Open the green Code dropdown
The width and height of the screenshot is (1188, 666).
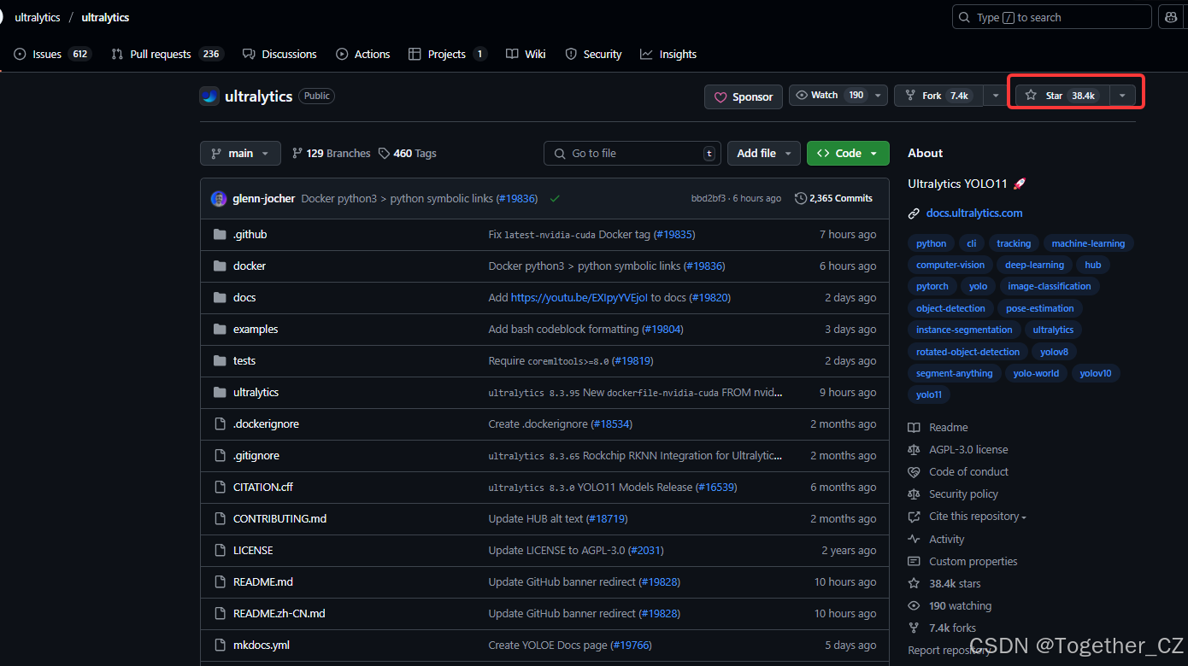pos(848,154)
